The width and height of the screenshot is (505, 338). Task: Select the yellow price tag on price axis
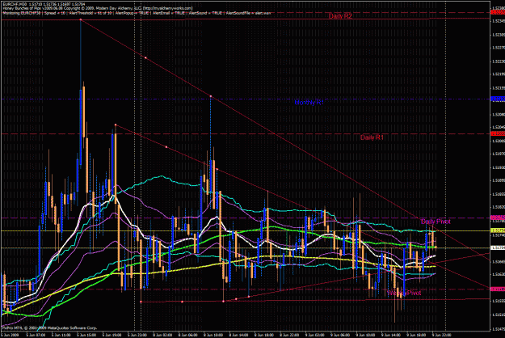pyautogui.click(x=498, y=230)
